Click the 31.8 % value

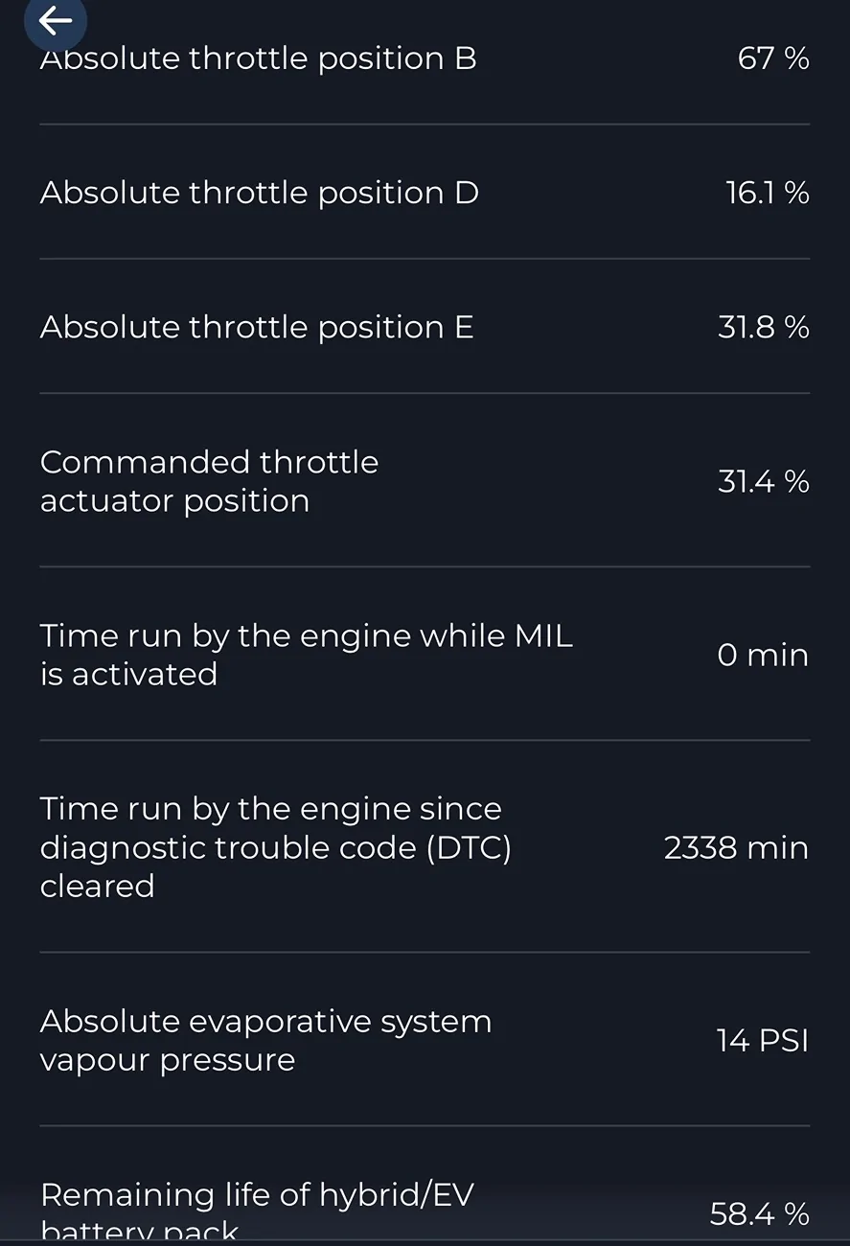coord(763,328)
